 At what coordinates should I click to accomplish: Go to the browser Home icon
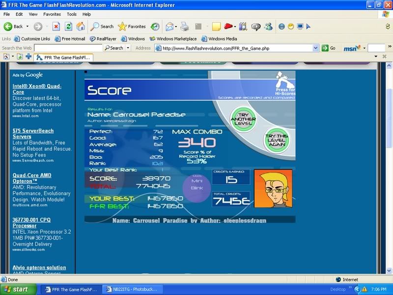click(x=80, y=27)
